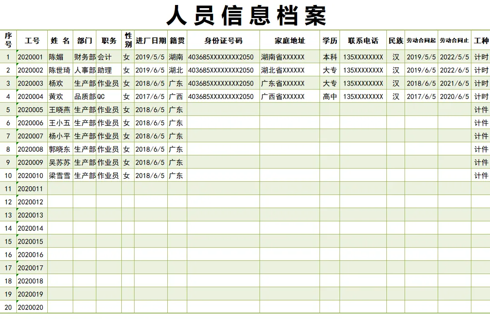Click the job cell 助理
The image size is (490, 319).
(109, 70)
